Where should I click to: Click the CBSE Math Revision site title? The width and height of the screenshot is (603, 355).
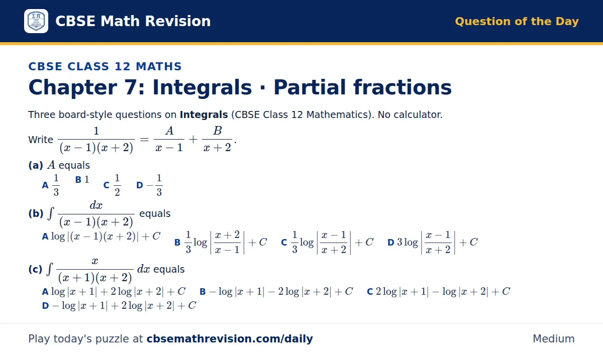click(133, 21)
